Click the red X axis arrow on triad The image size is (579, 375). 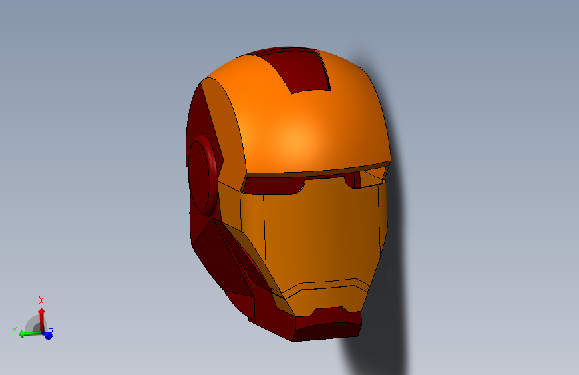click(x=41, y=319)
